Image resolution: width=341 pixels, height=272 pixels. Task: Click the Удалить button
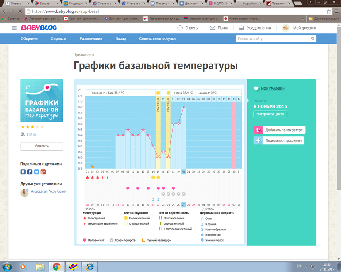[x=42, y=146]
